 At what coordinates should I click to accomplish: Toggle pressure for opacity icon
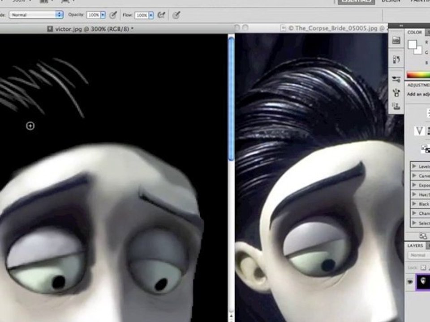(x=113, y=15)
